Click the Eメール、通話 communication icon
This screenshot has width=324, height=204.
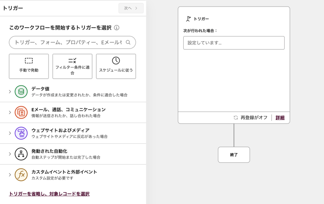21,112
